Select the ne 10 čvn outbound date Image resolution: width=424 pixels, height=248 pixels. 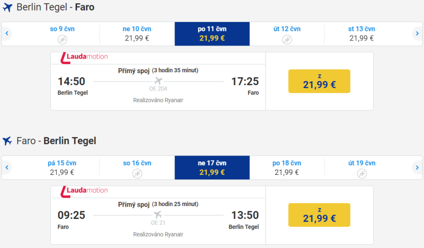coord(137,34)
